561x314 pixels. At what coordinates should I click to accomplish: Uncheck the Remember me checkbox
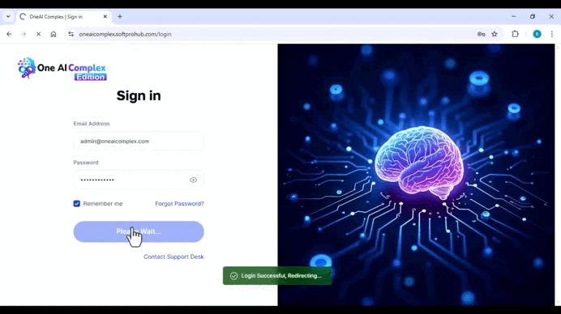click(76, 204)
